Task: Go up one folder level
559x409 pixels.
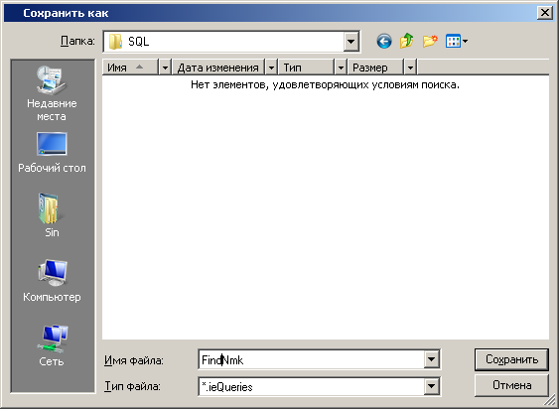Action: click(407, 42)
